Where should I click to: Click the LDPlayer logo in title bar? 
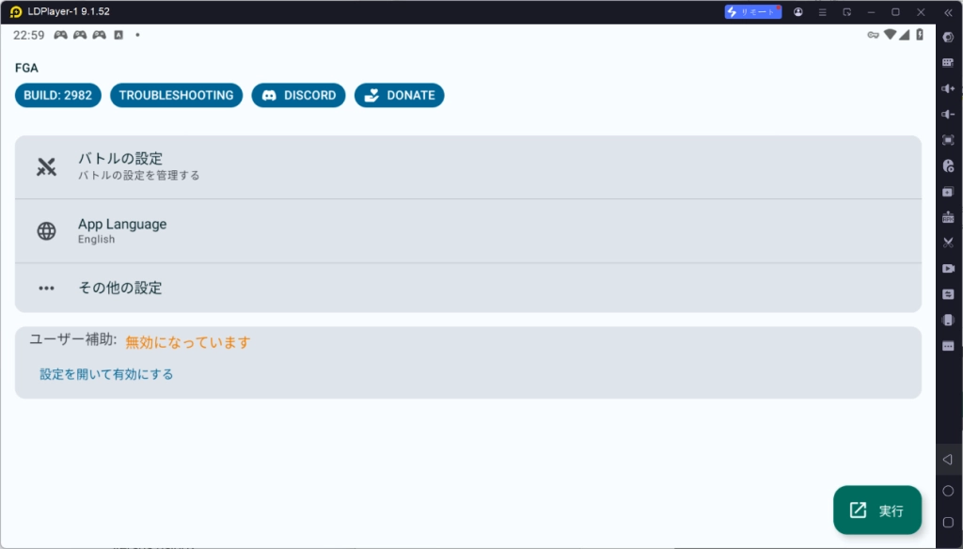point(16,11)
